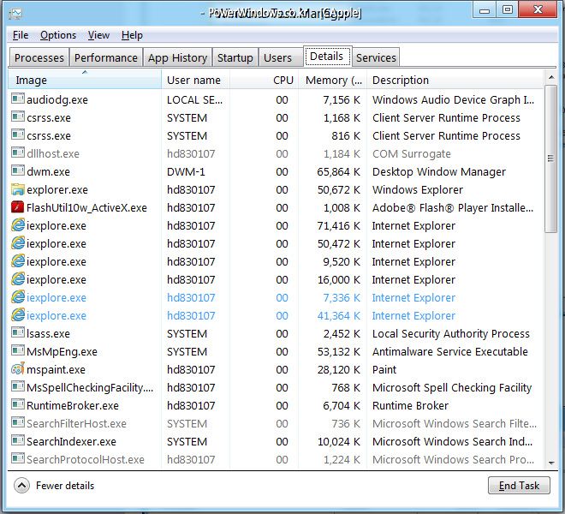Open the Help menu

coord(132,35)
